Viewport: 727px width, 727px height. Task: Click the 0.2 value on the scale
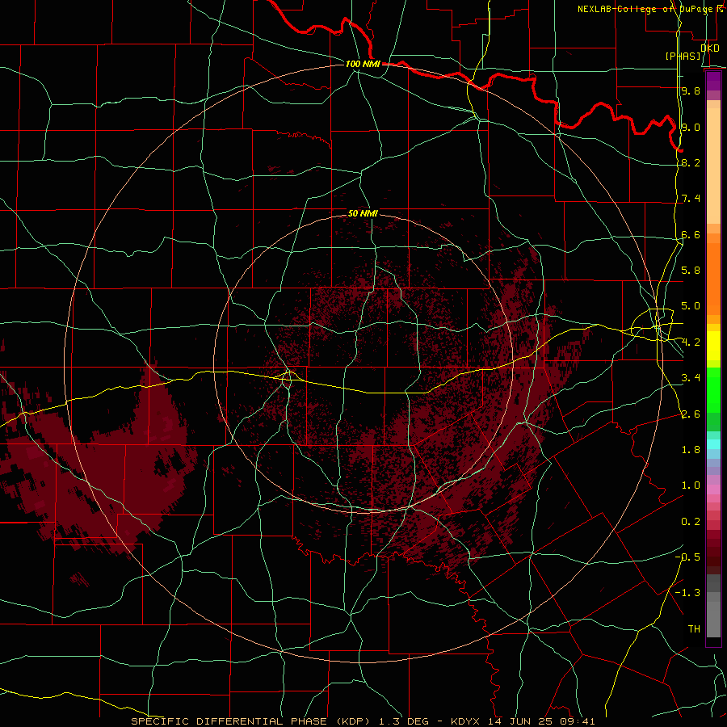(691, 522)
